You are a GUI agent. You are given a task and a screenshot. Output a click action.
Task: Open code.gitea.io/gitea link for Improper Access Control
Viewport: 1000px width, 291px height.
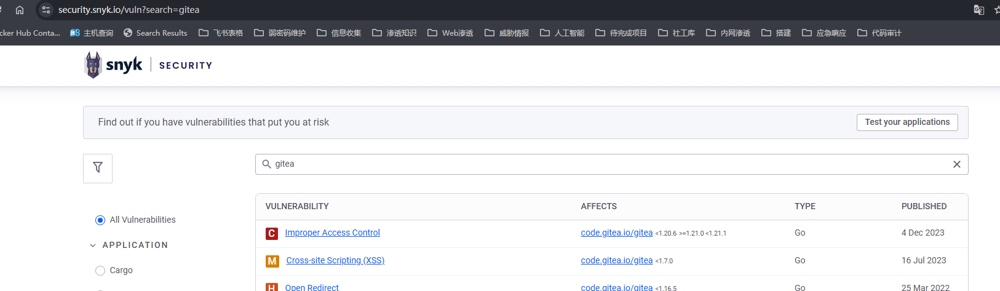click(x=617, y=233)
